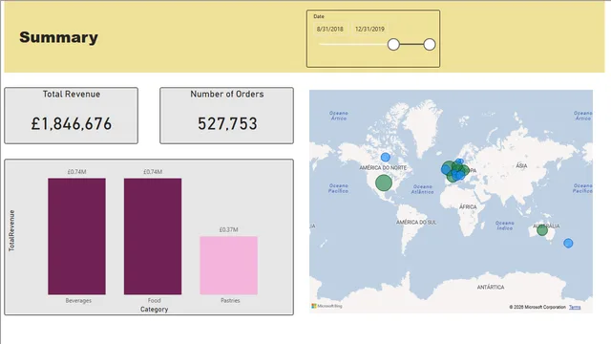The height and width of the screenshot is (344, 611).
Task: Click the Beverages axis label
Action: coord(78,300)
